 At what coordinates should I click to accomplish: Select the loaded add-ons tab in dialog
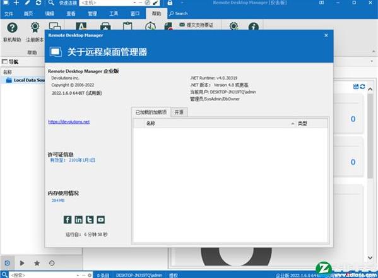151,112
